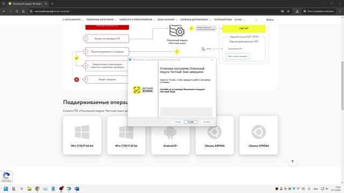Viewport: 344px width, 193px height.
Task: Close the Локальный модуль browser tab
Action: (46, 4)
